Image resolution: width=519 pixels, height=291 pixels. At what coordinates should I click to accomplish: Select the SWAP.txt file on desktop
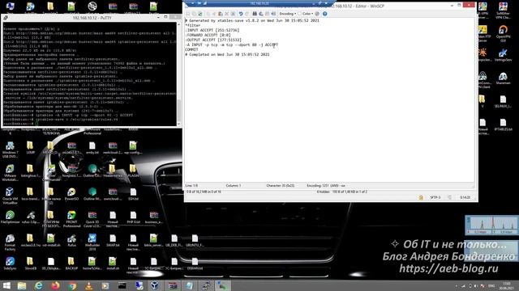pyautogui.click(x=113, y=241)
